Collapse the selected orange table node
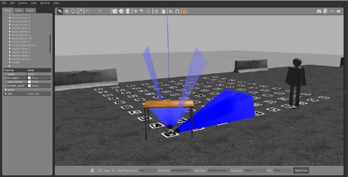Screen dimensions: 348x177 [x=10, y=66]
